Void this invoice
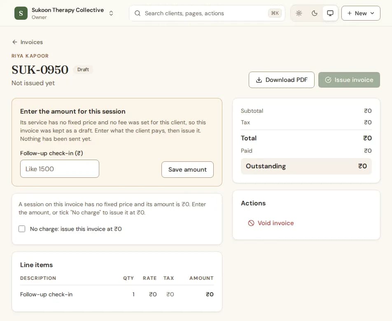This screenshot has height=321, width=392. [x=271, y=223]
